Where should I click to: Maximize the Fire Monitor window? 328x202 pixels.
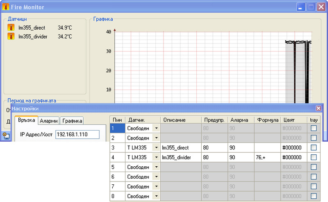[311, 7]
